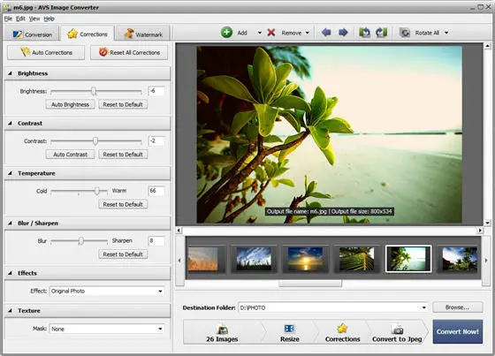
Task: Click the green Add images icon
Action: [x=226, y=33]
